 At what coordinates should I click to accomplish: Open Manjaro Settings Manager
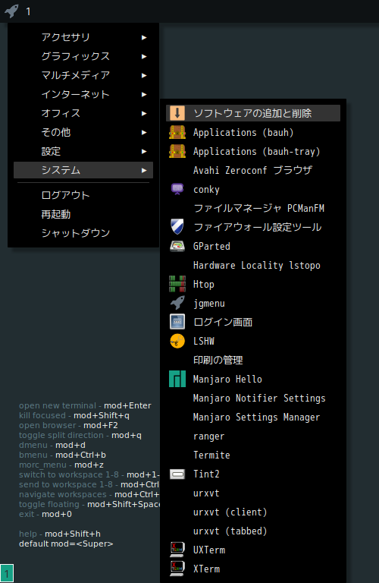[x=252, y=417]
